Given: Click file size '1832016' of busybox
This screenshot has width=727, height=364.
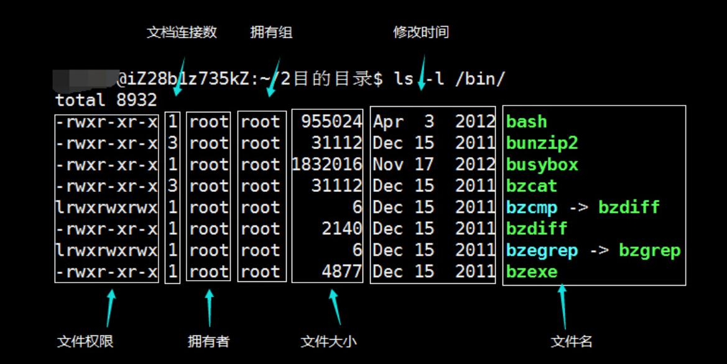Looking at the screenshot, I should (x=327, y=165).
